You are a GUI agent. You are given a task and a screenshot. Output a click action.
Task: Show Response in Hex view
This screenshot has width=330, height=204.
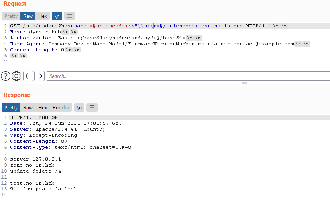[x=43, y=107]
